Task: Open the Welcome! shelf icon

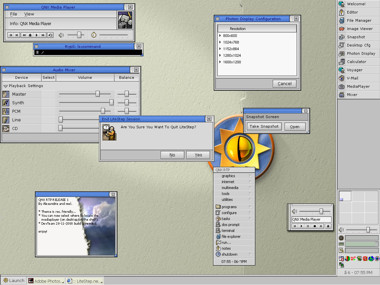Action: pos(341,4)
